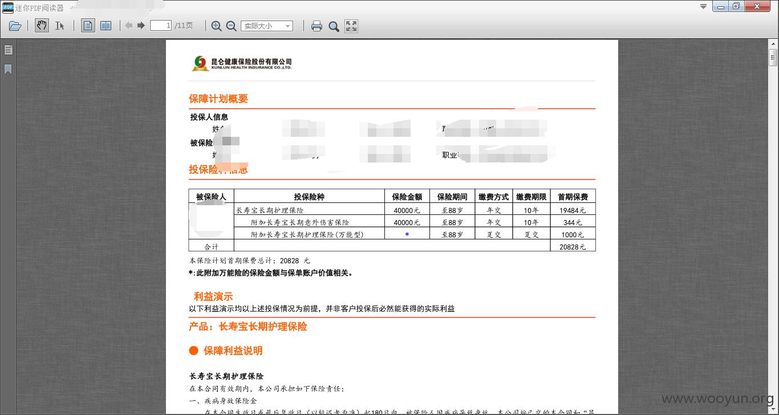Screen dimensions: 779x415
Task: Click the 产品：长寿宝长期护理保险 heading
Action: [248, 327]
